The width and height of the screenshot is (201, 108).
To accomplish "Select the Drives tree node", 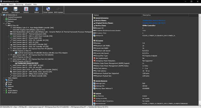I will 10,82.
